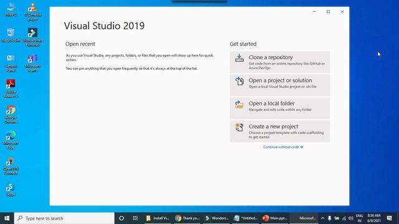
Task: Switch to the Wonders... taskbar item
Action: coord(217,218)
